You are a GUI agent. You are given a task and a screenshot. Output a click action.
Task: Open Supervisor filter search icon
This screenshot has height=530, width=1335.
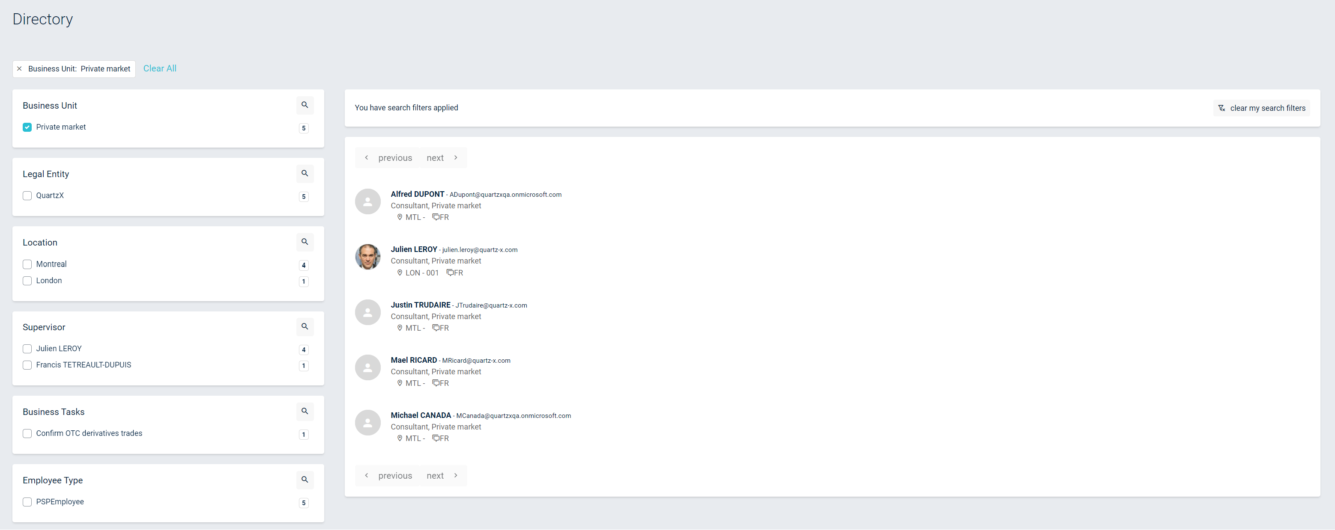point(305,326)
